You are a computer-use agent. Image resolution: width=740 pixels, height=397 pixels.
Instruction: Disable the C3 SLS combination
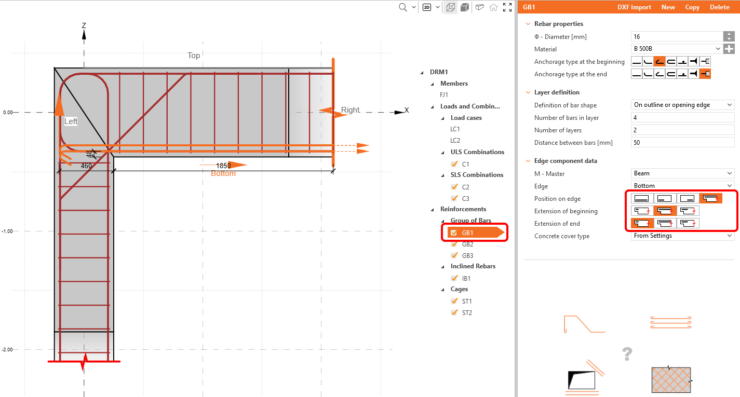pyautogui.click(x=454, y=198)
